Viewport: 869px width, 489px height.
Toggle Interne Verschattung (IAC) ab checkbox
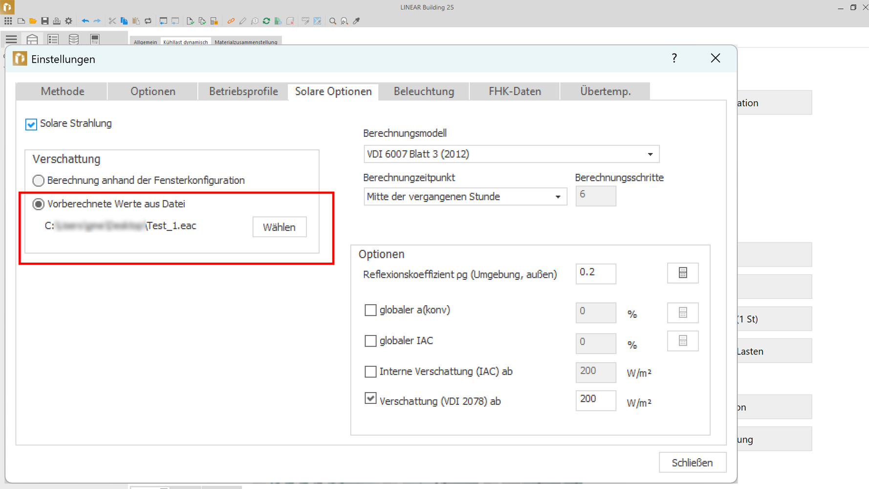[x=370, y=372]
